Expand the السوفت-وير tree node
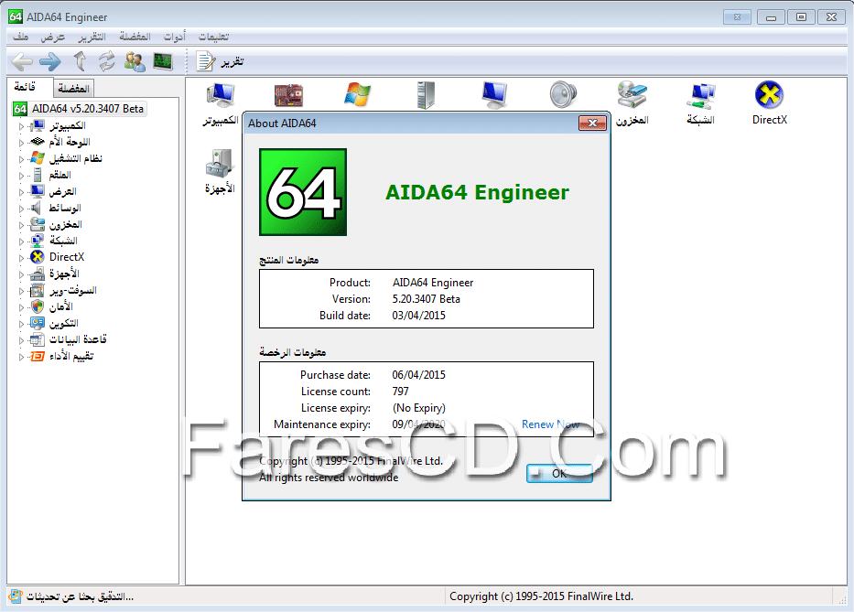Screen dimensions: 854x612 tap(21, 291)
